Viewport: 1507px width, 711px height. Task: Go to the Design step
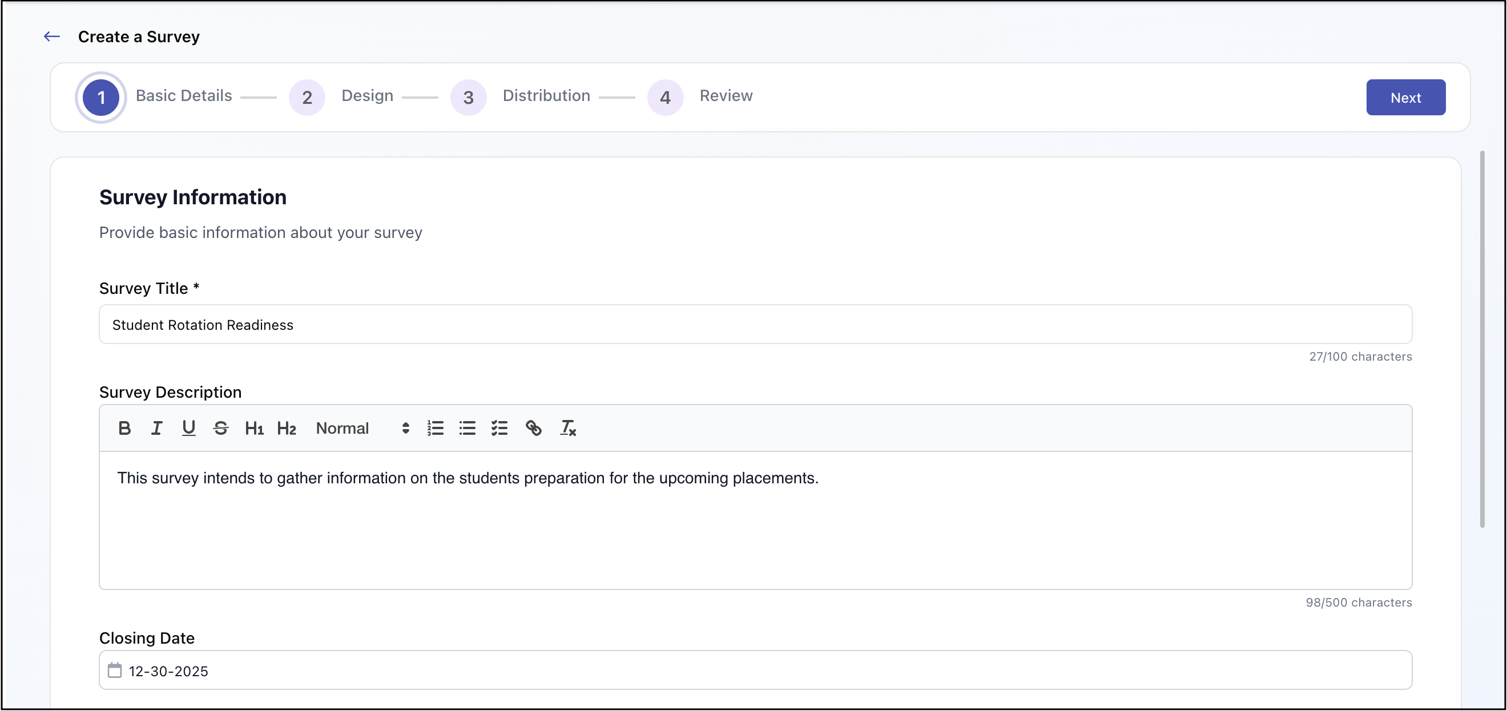click(x=307, y=97)
